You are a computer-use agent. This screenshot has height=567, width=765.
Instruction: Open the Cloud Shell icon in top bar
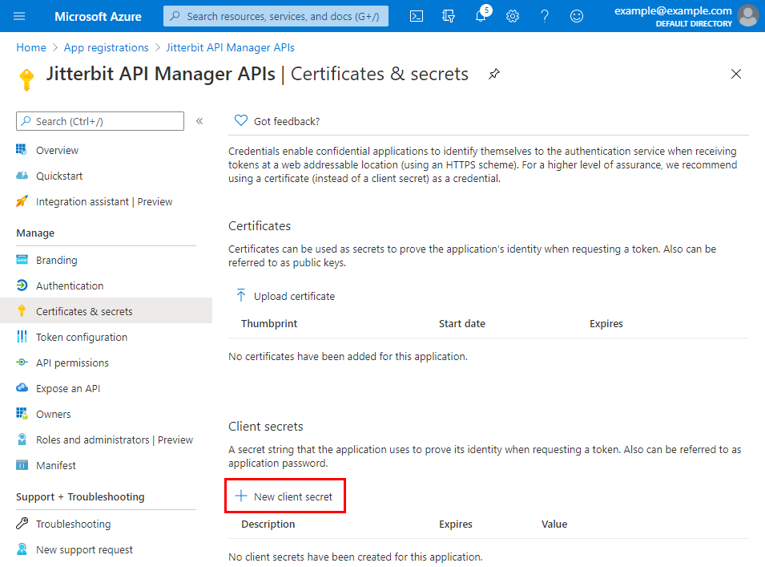click(417, 16)
